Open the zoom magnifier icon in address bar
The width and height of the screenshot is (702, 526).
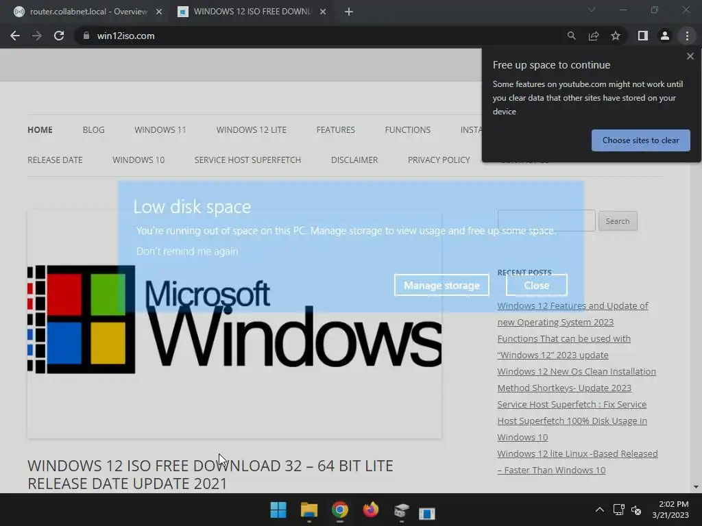pyautogui.click(x=571, y=36)
